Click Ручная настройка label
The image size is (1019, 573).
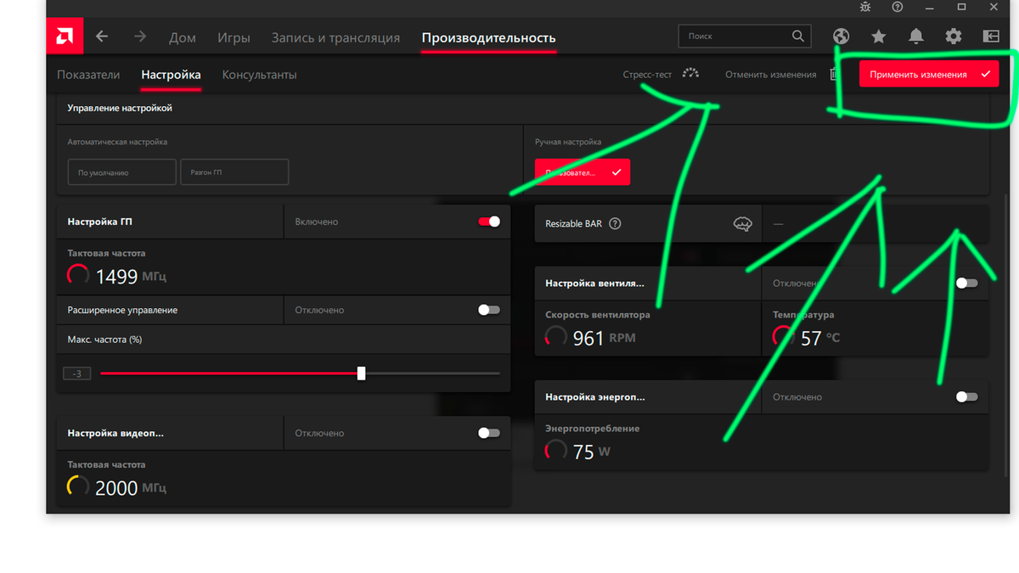(568, 142)
